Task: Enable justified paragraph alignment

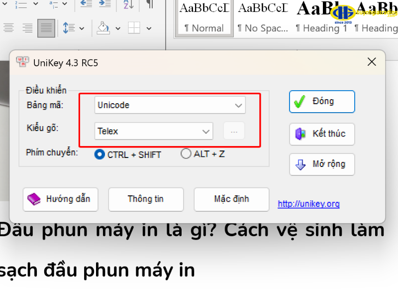Action: click(46, 27)
